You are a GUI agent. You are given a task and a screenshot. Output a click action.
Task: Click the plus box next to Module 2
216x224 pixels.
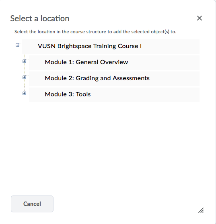(25, 77)
